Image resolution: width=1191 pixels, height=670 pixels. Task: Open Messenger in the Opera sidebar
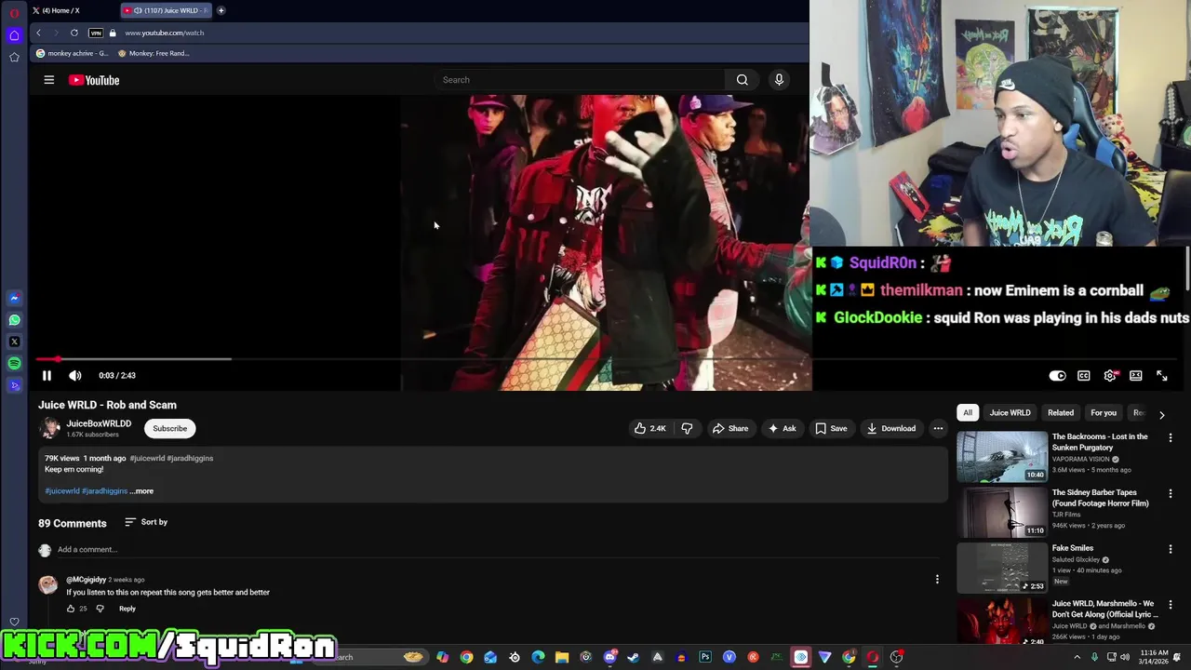click(x=14, y=299)
